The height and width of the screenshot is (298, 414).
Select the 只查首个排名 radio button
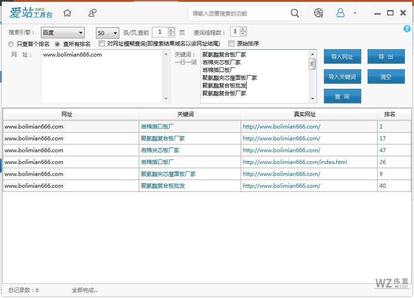[x=10, y=44]
